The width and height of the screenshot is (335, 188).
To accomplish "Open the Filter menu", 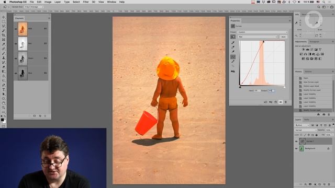I will pyautogui.click(x=86, y=2).
